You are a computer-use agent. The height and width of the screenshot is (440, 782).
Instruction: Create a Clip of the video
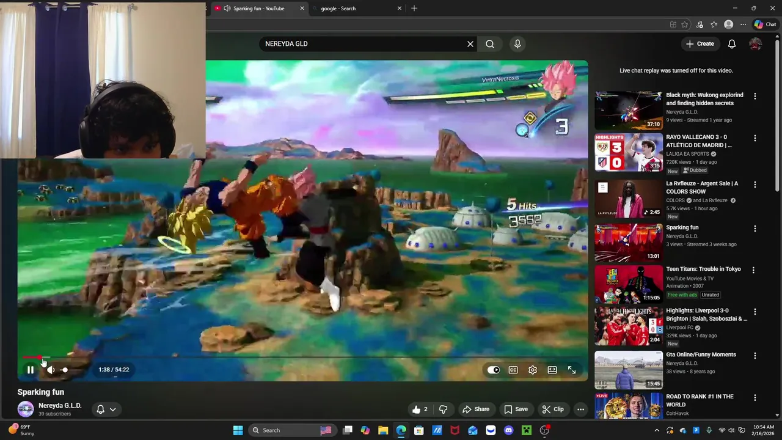click(553, 409)
